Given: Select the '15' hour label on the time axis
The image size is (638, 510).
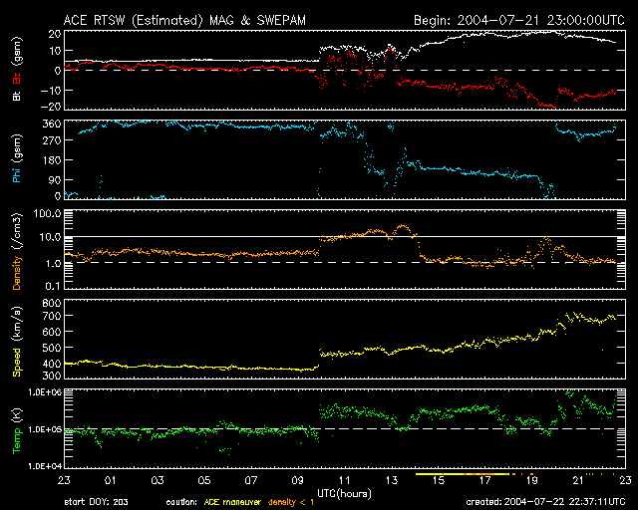Looking at the screenshot, I should pyautogui.click(x=439, y=481).
